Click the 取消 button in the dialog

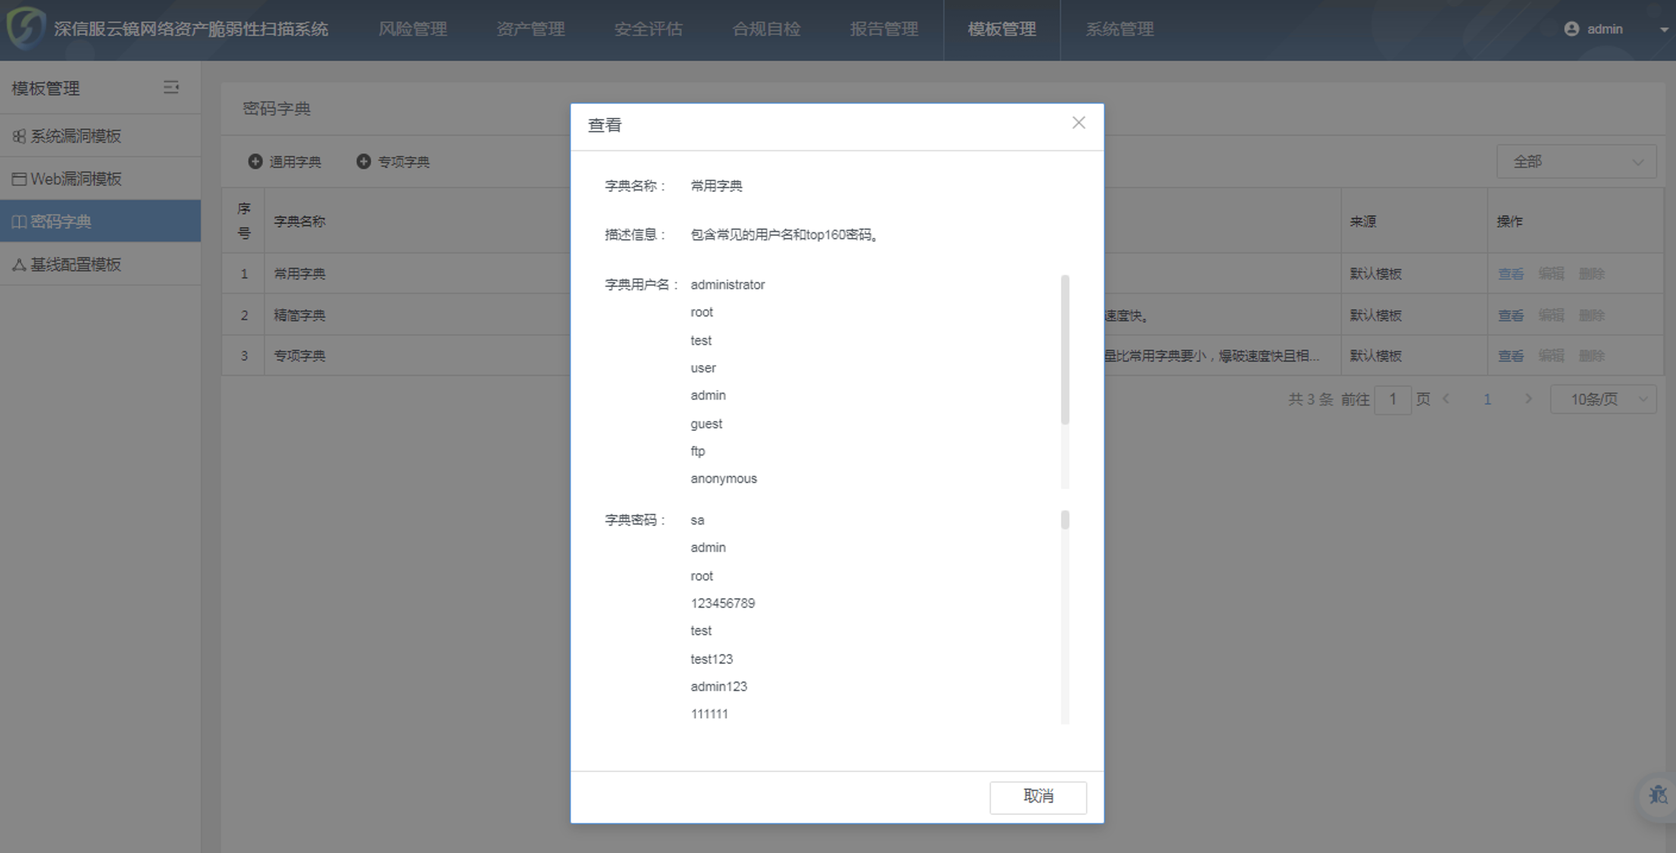[x=1038, y=796]
